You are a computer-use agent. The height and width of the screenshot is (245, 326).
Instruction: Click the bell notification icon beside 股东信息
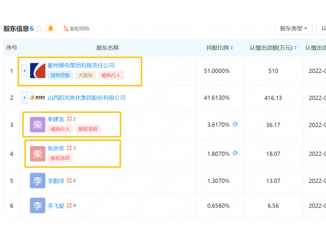pos(51,28)
